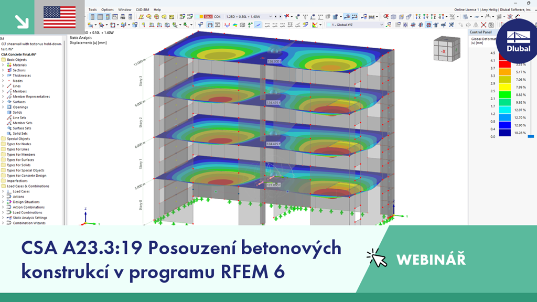537x302 pixels.
Task: Go to next load combination arrow
Action: coord(280,16)
